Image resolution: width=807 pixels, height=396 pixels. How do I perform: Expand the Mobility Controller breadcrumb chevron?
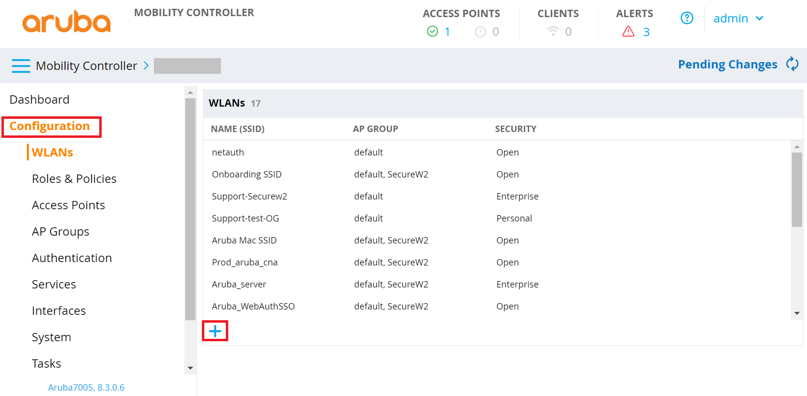click(146, 66)
